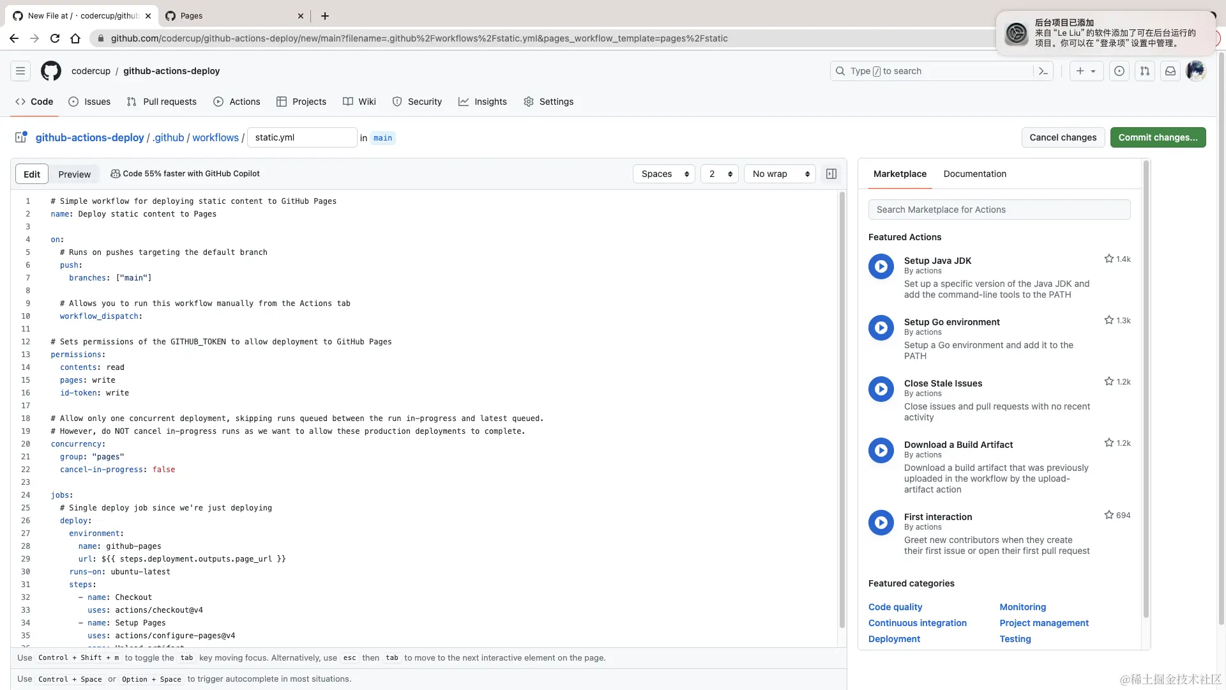Open the command palette icon
The height and width of the screenshot is (690, 1226).
[x=1043, y=71]
